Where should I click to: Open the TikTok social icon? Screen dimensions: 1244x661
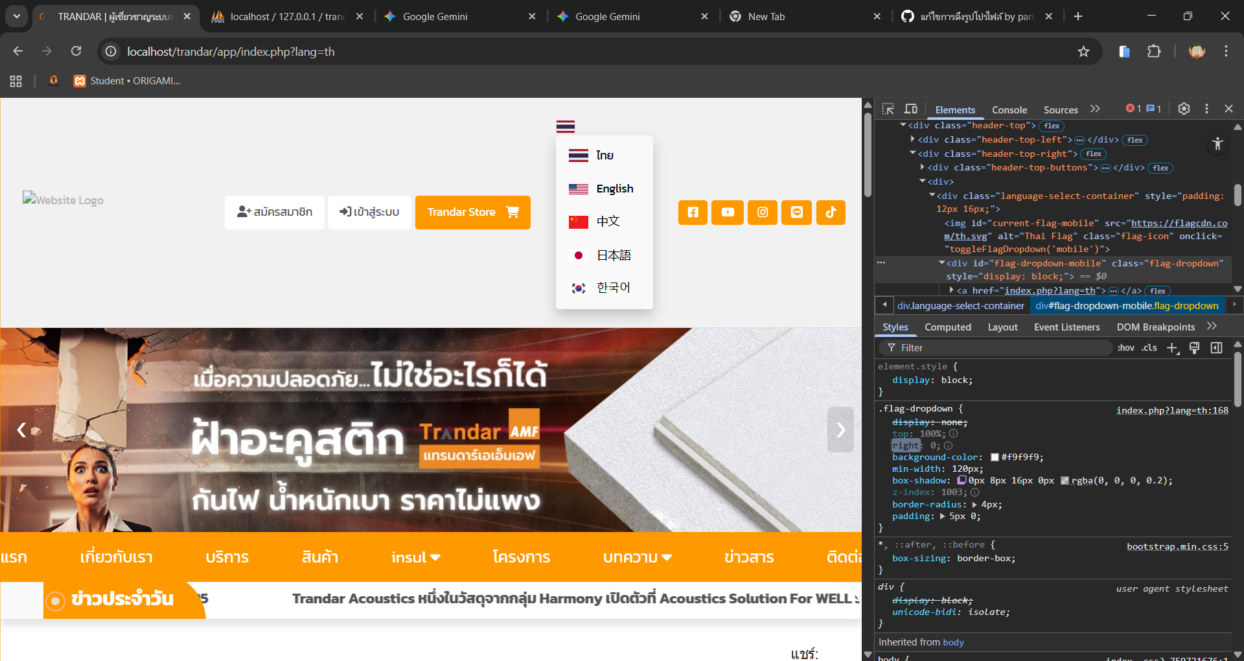point(831,213)
